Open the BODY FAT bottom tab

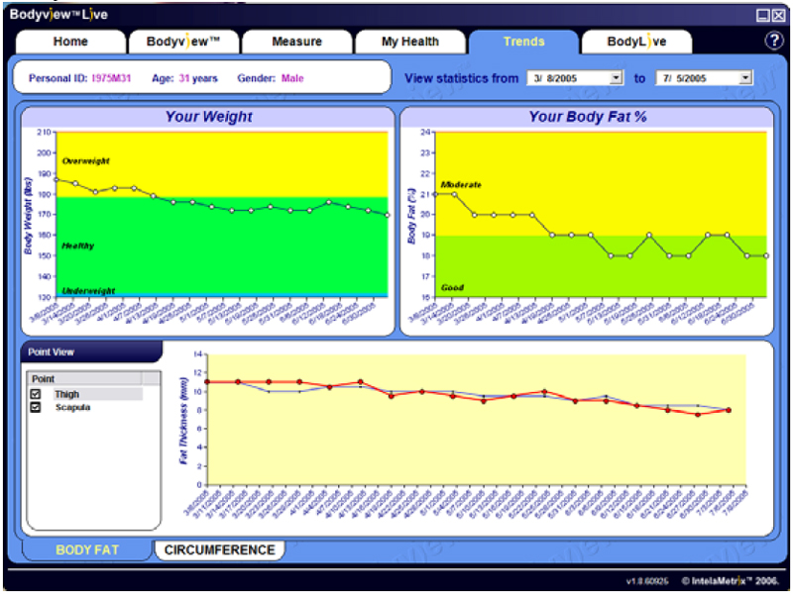tap(87, 550)
